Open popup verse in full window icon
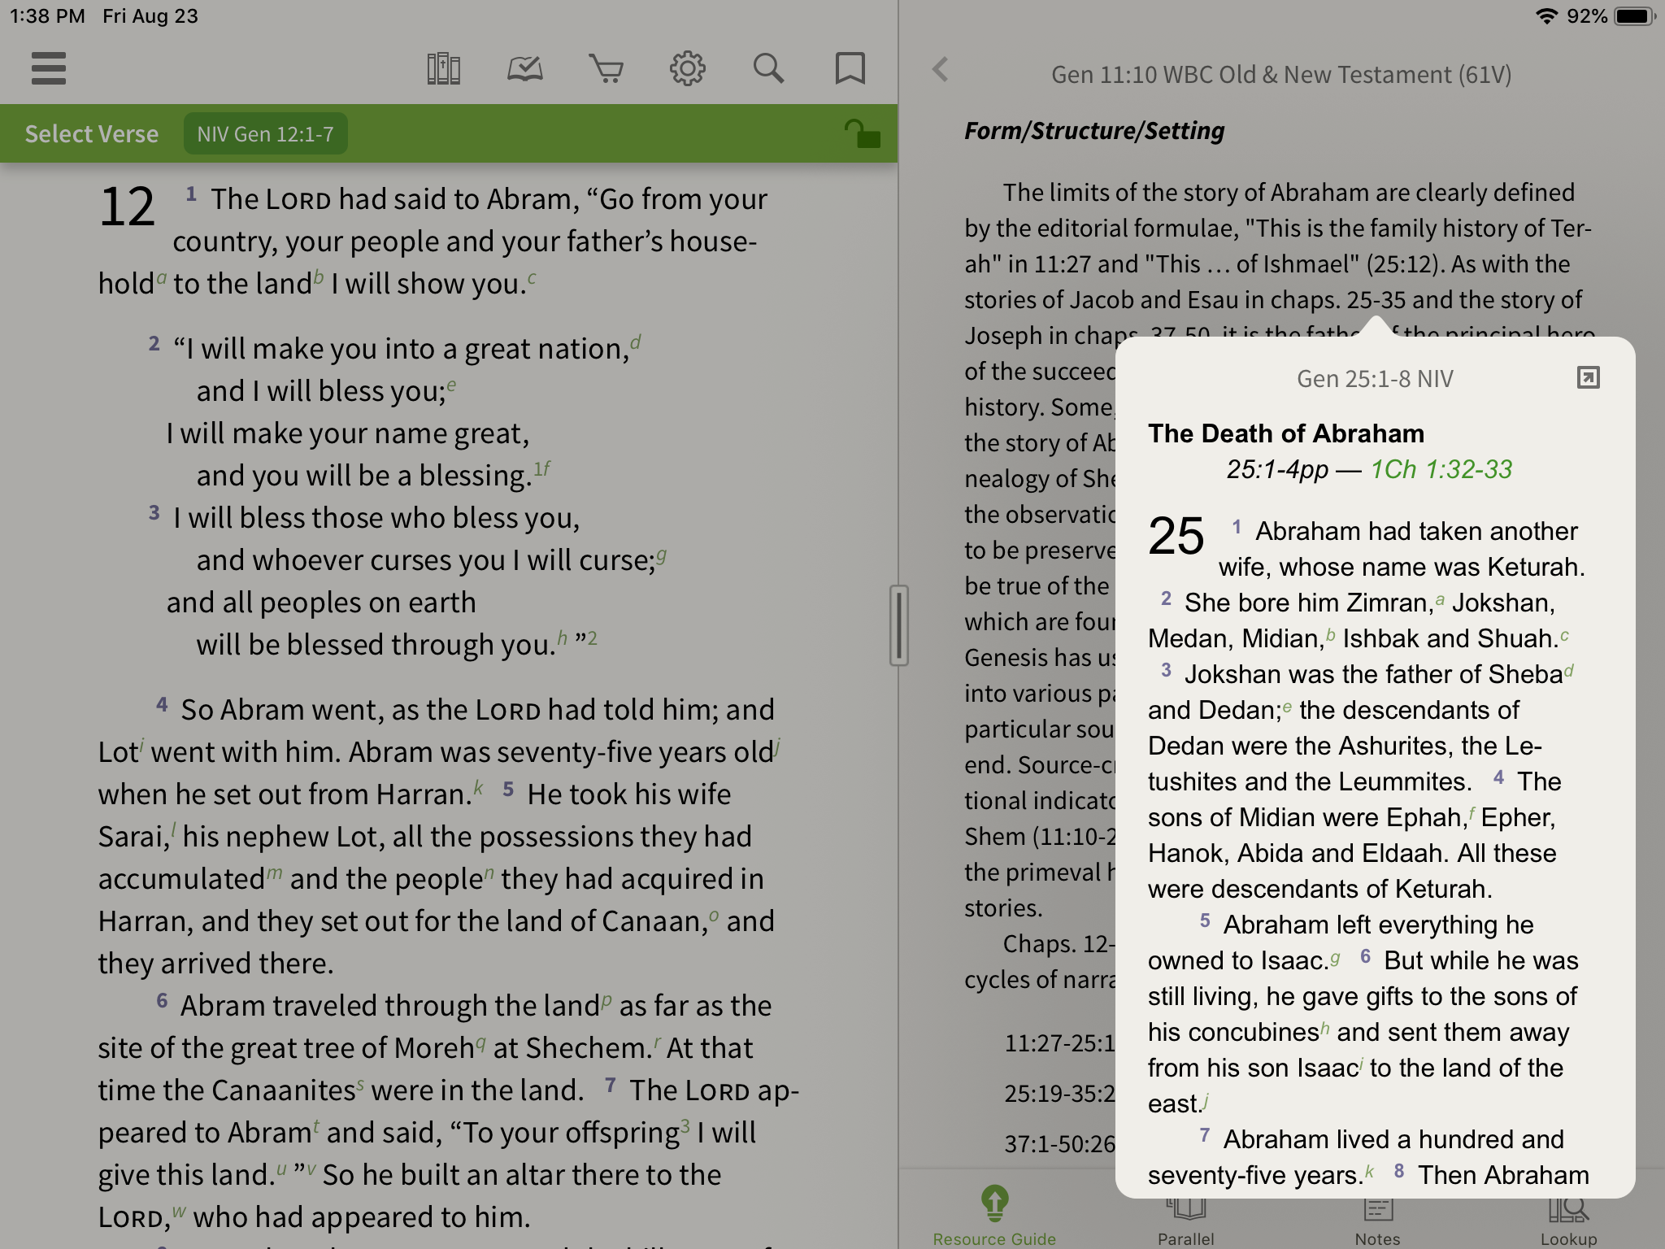The width and height of the screenshot is (1665, 1249). click(x=1588, y=377)
